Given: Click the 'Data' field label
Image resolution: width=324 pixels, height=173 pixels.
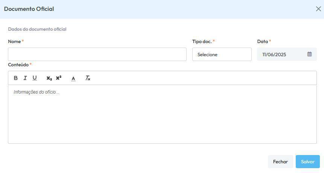Looking at the screenshot, I should click(x=262, y=41).
